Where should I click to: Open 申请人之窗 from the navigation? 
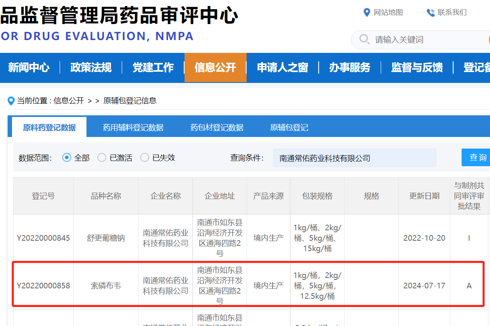[282, 68]
